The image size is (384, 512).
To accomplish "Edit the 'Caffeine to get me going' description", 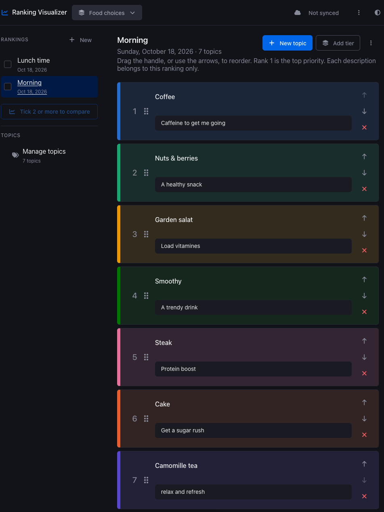I will [x=253, y=123].
